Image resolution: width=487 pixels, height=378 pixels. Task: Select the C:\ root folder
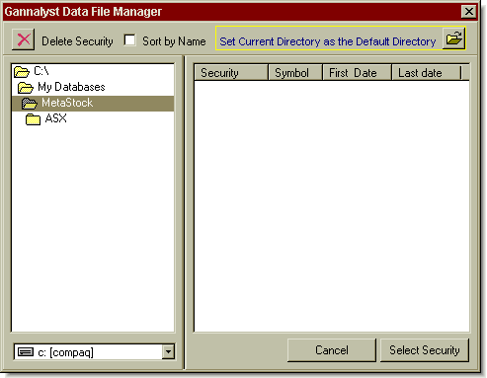click(93, 71)
